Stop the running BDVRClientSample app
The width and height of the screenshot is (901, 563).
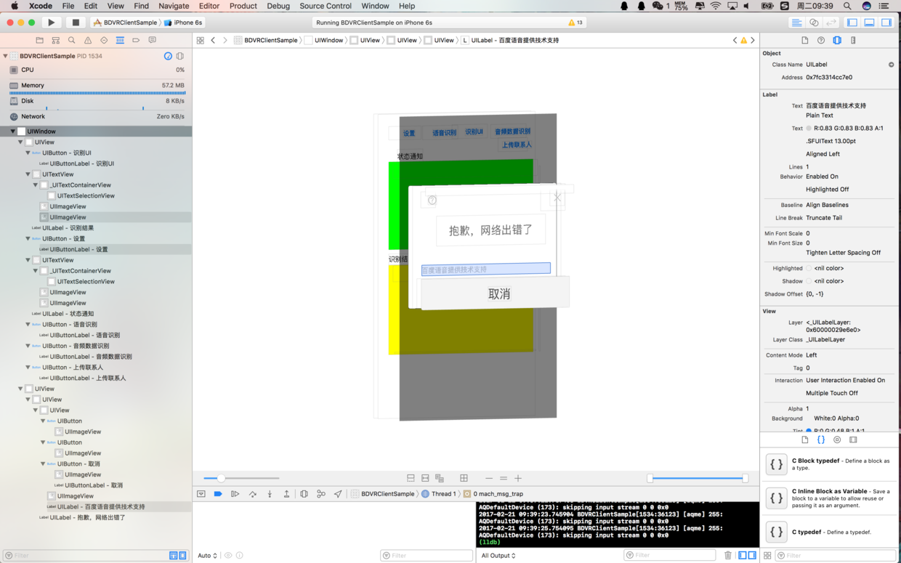tap(77, 22)
